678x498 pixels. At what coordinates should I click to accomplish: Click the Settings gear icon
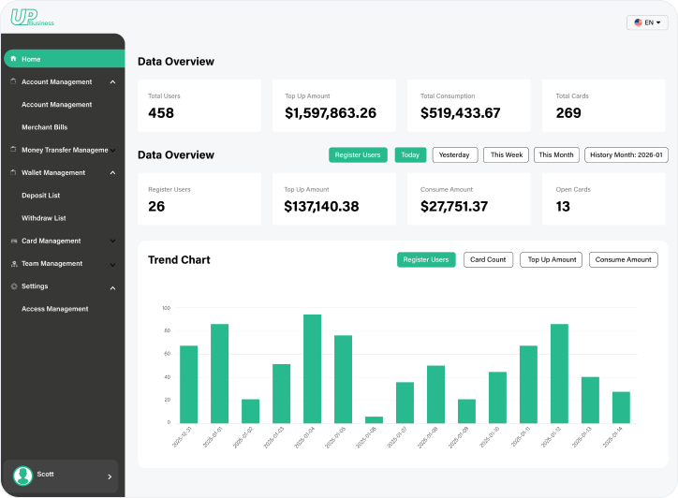click(x=13, y=286)
